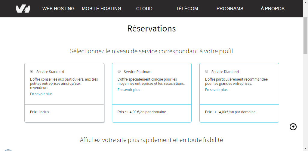Click the OVH logo icon
This screenshot has width=308, height=151.
coord(23,9)
